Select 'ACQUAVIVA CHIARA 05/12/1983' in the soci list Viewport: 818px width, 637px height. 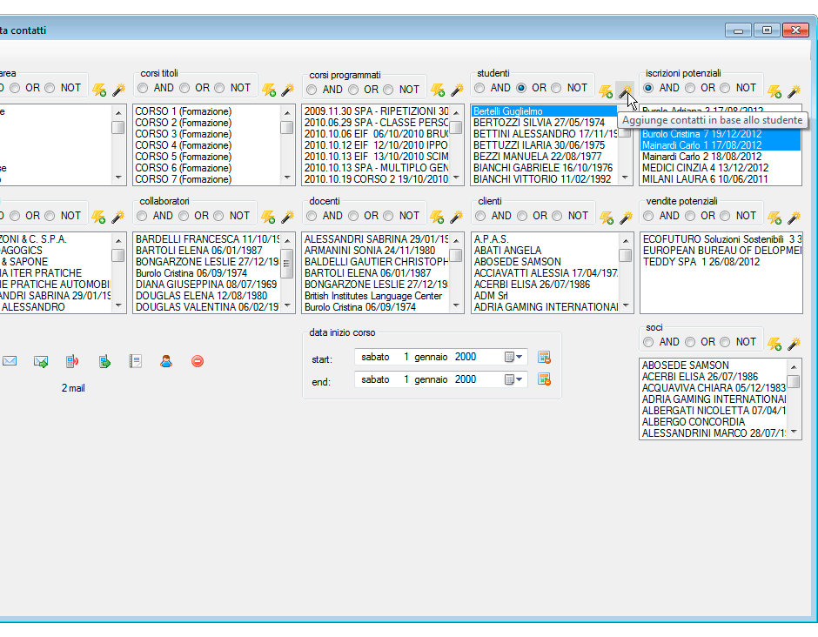pyautogui.click(x=714, y=388)
